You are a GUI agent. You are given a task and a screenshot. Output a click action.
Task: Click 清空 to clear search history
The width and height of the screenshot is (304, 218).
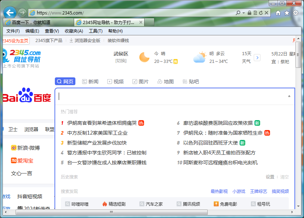pyautogui.click(x=285, y=177)
